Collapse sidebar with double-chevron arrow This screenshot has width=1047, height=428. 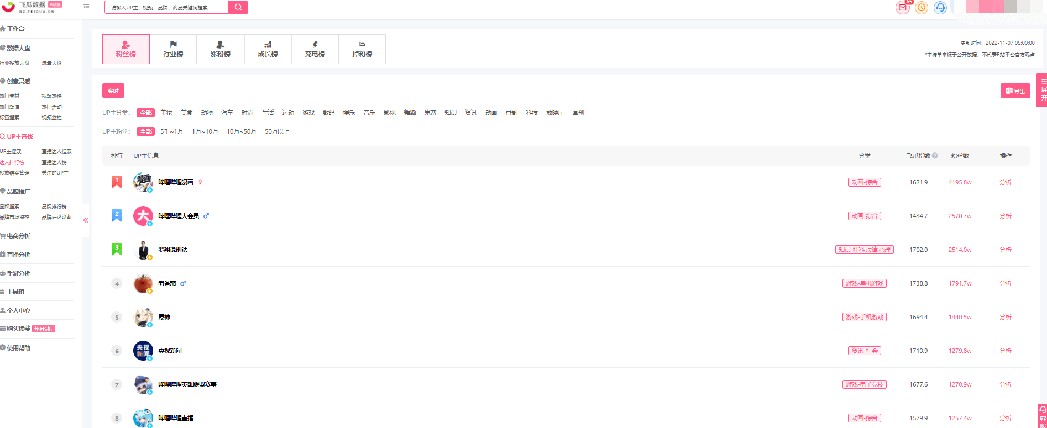pyautogui.click(x=86, y=220)
